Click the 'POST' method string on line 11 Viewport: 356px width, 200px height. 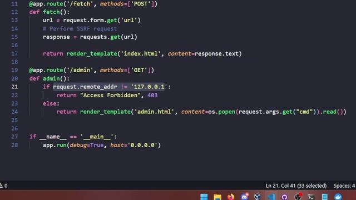(141, 4)
